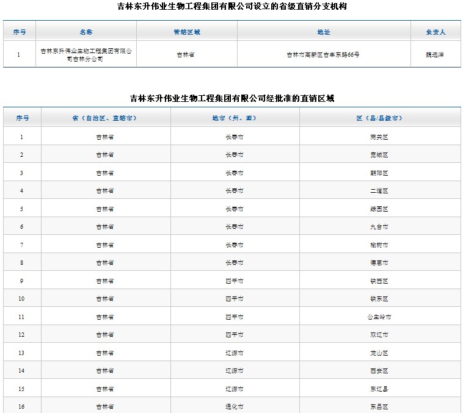
Task: Click the 省（自治区、直辖市） column header
Action: [x=104, y=118]
